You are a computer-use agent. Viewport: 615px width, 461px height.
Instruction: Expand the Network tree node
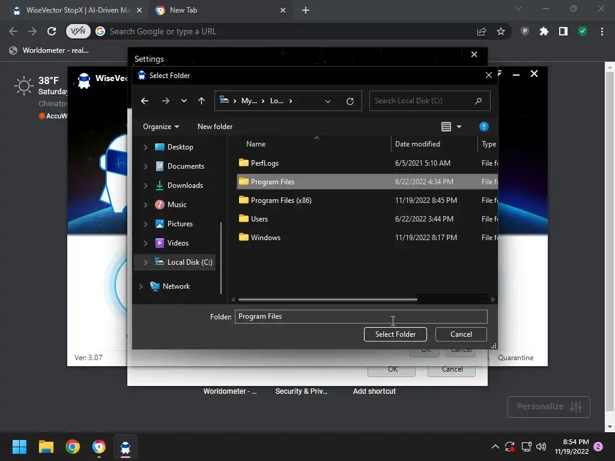point(141,286)
